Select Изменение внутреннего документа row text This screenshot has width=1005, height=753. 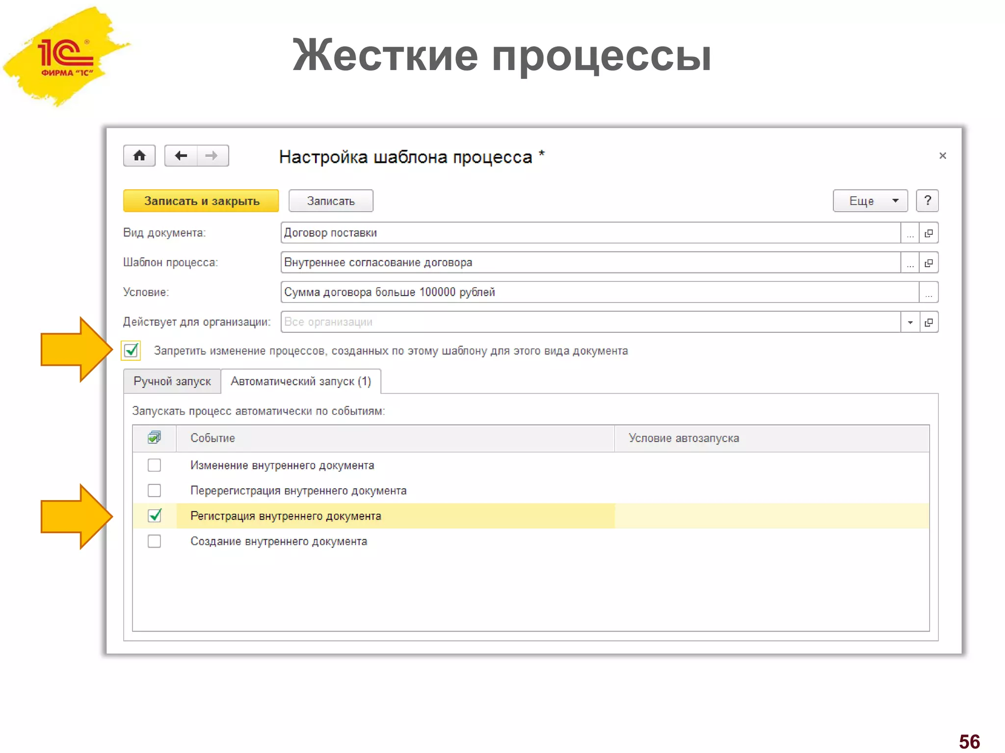[282, 466]
